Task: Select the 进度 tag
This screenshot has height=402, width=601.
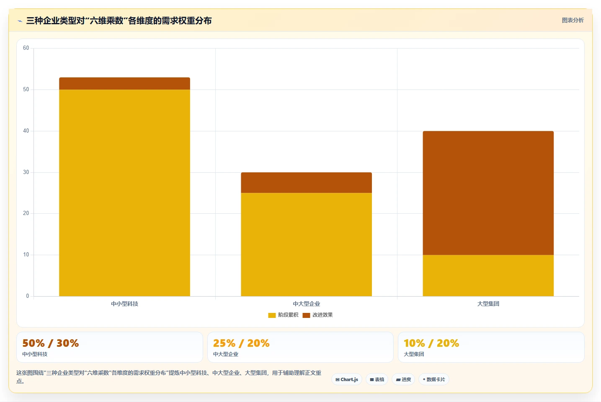Action: coord(403,379)
